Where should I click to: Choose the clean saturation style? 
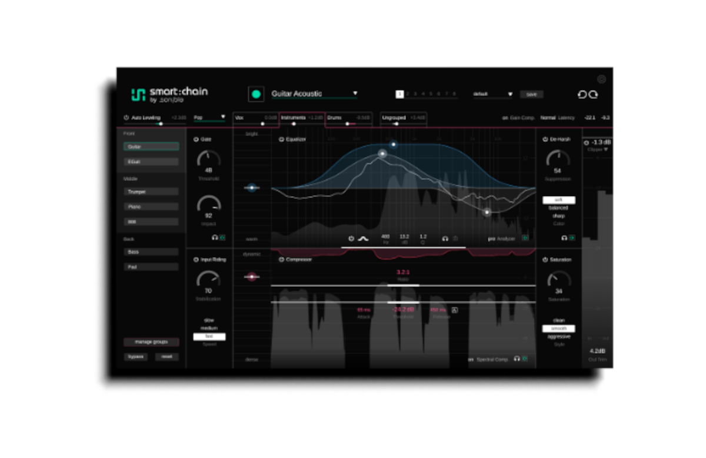(559, 321)
